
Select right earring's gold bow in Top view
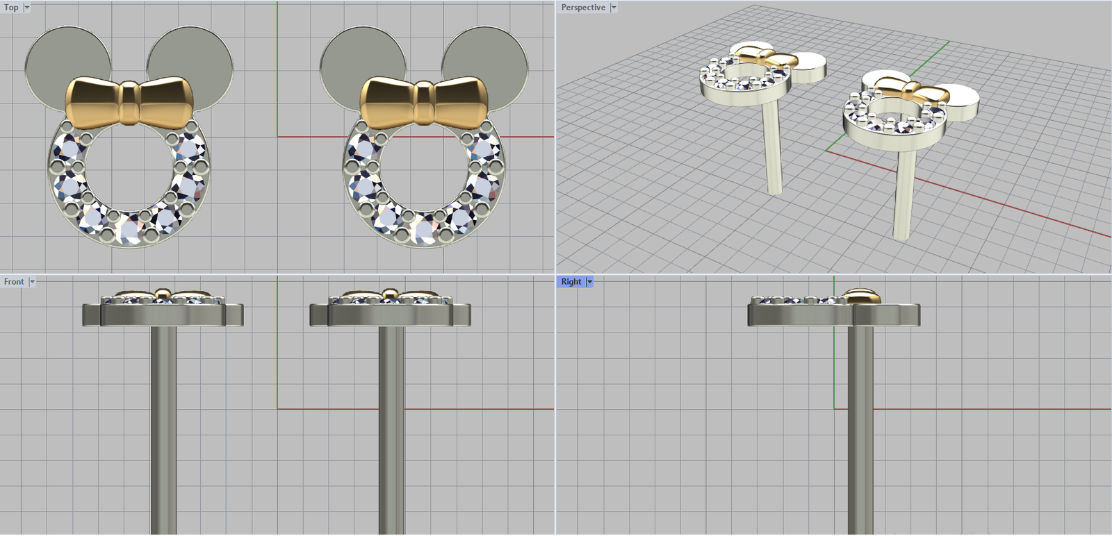(x=425, y=102)
